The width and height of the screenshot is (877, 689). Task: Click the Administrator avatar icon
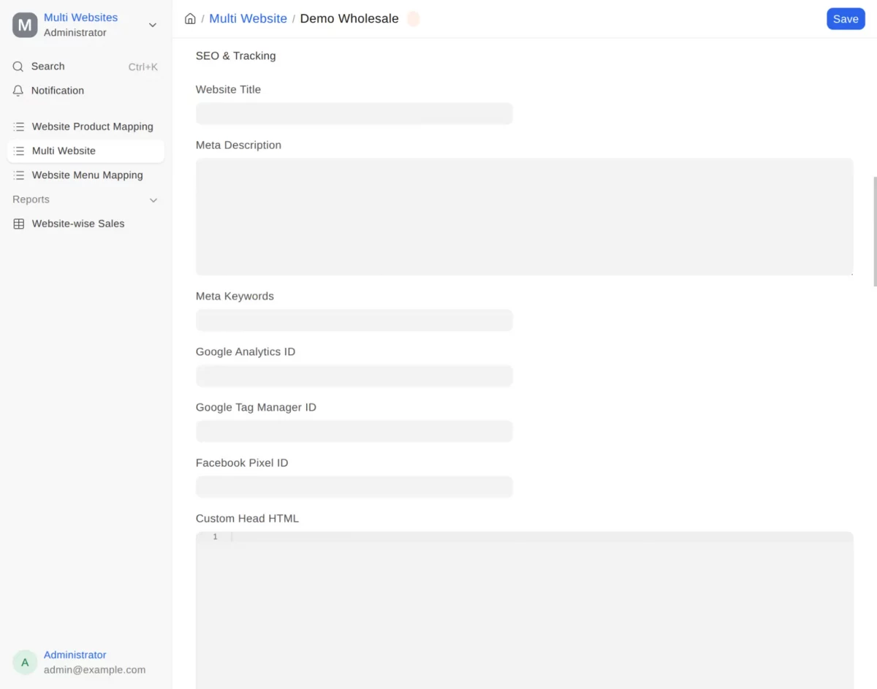coord(25,663)
